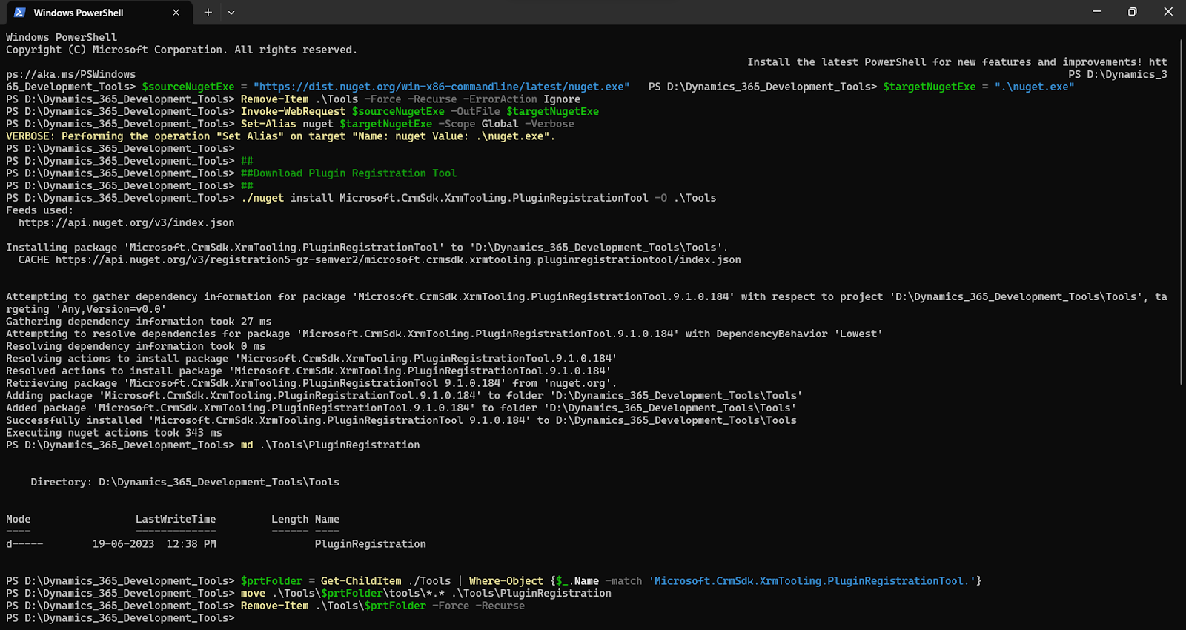The image size is (1186, 630).
Task: Click the "-ErrorAction Ignore" parameter text
Action: 522,99
